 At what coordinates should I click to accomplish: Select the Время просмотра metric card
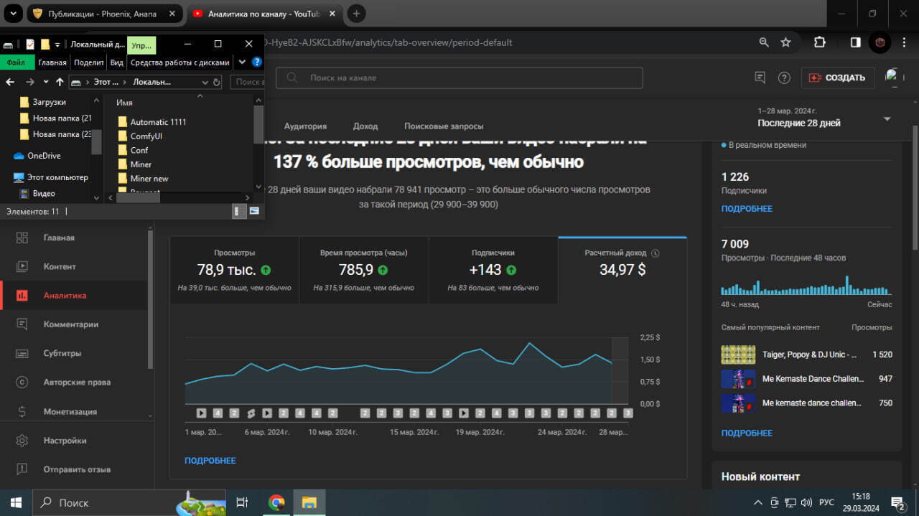(363, 271)
